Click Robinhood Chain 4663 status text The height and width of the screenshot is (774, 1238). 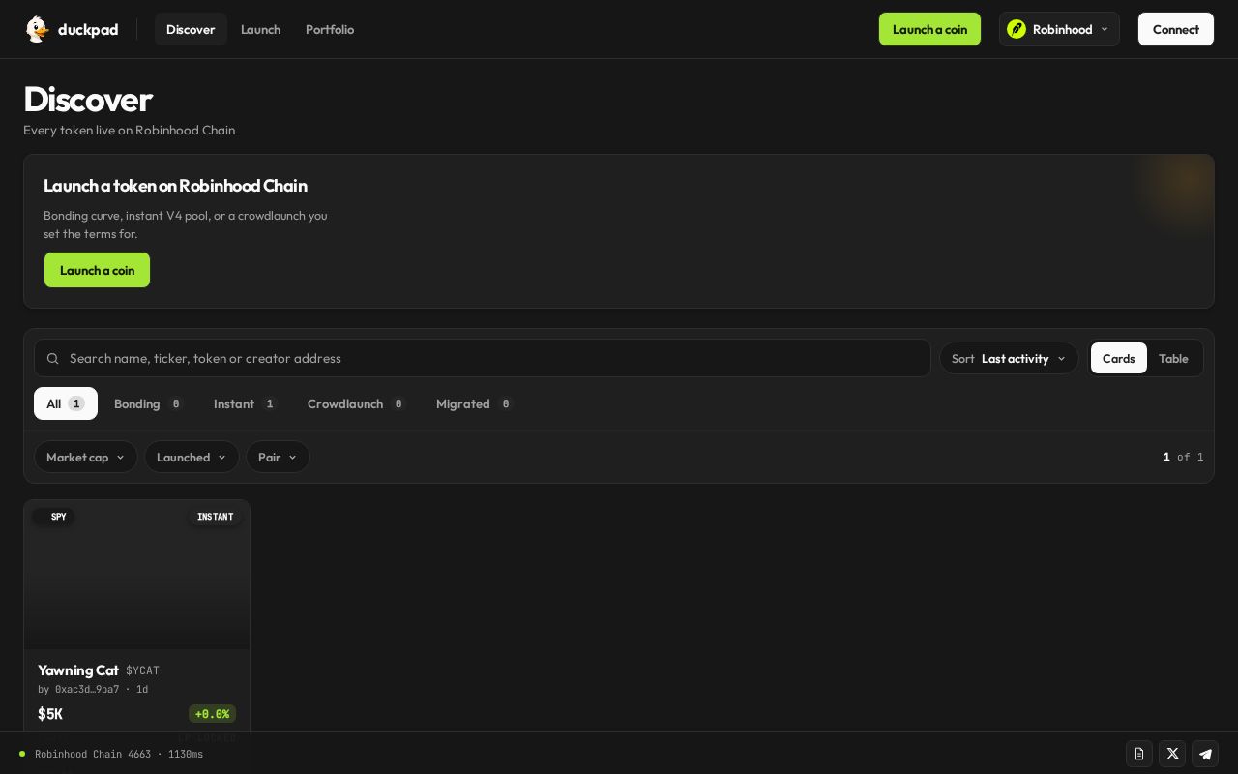(x=93, y=754)
